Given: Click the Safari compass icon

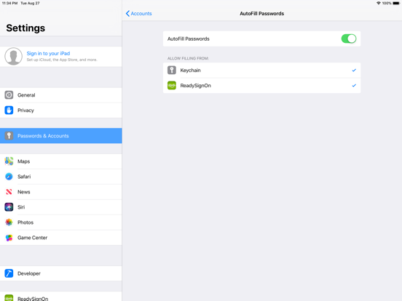Looking at the screenshot, I should click(9, 177).
